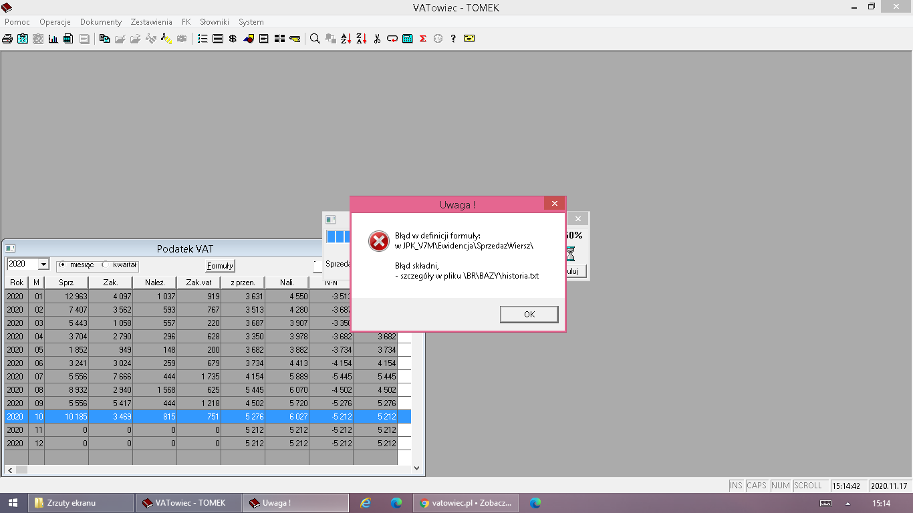Screen dimensions: 913x513
Task: Select the 'kwartał' radio button
Action: click(x=106, y=265)
